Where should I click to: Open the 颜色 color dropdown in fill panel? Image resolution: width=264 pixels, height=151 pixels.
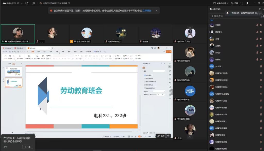coord(159,91)
